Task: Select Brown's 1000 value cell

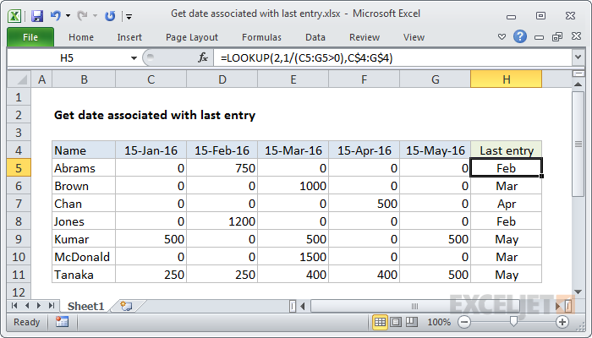Action: pyautogui.click(x=293, y=186)
